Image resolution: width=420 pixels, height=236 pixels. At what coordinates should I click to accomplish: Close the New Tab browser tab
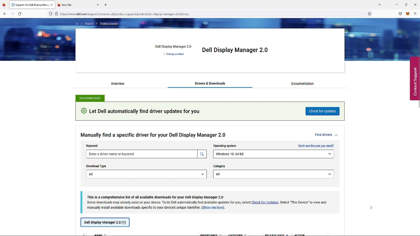point(97,5)
